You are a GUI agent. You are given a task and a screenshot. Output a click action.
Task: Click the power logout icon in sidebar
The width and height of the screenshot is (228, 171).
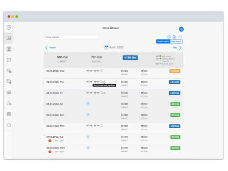tap(9, 125)
